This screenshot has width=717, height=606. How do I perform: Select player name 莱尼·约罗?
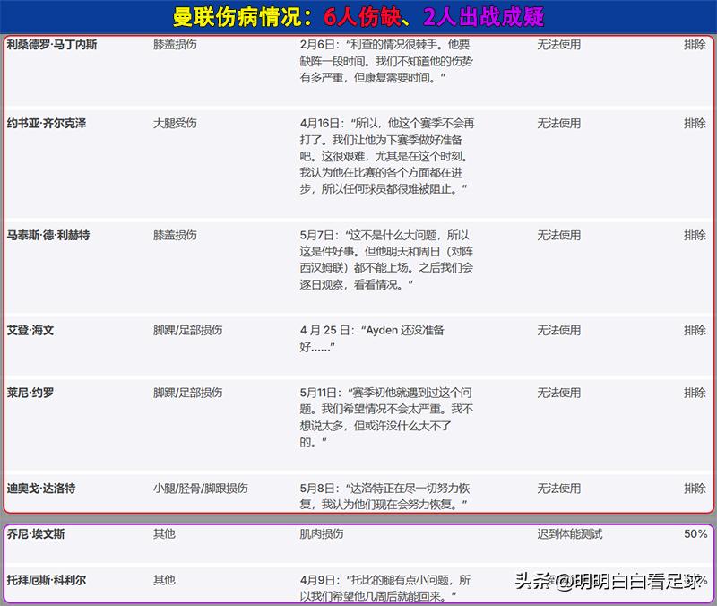30,393
